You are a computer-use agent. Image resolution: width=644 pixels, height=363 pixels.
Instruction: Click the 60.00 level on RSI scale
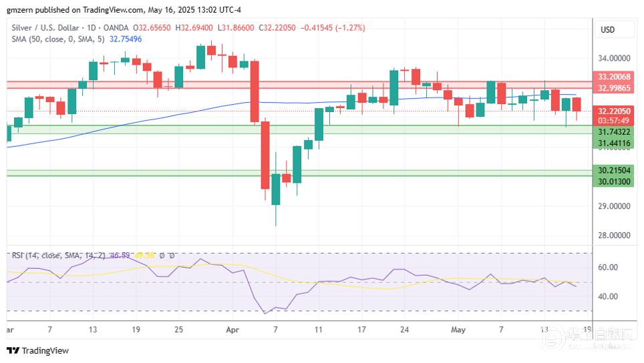[607, 267]
